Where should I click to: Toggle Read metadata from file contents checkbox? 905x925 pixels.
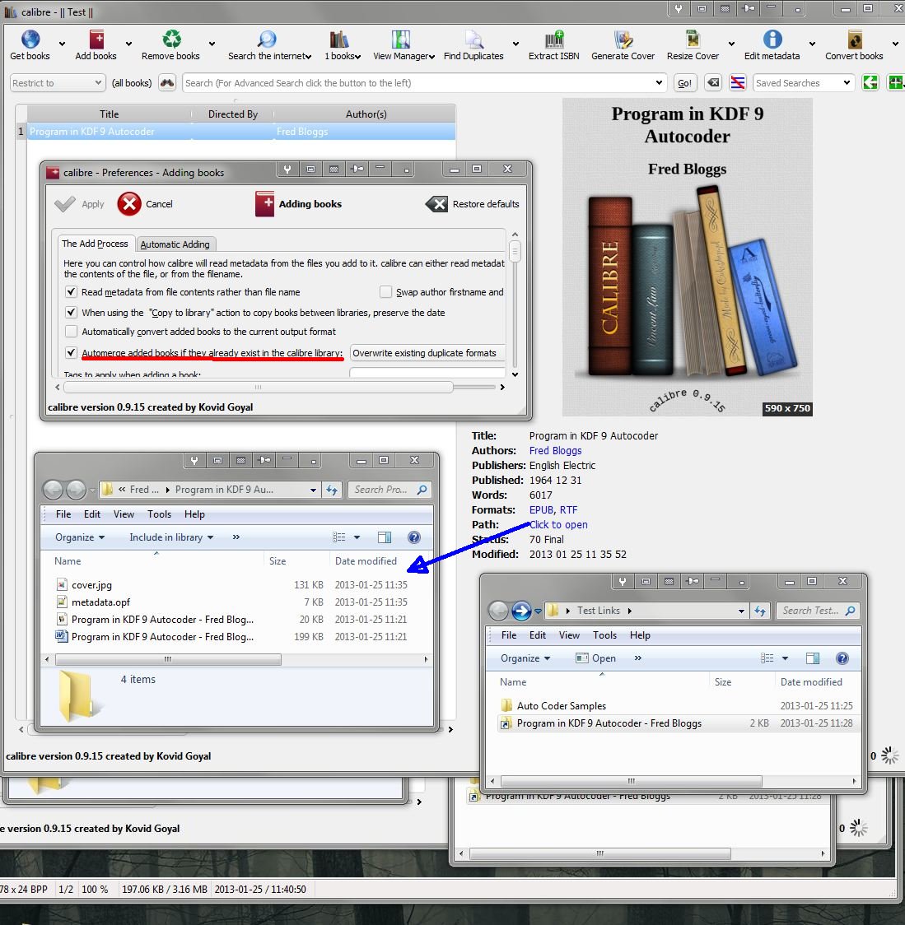click(x=71, y=292)
